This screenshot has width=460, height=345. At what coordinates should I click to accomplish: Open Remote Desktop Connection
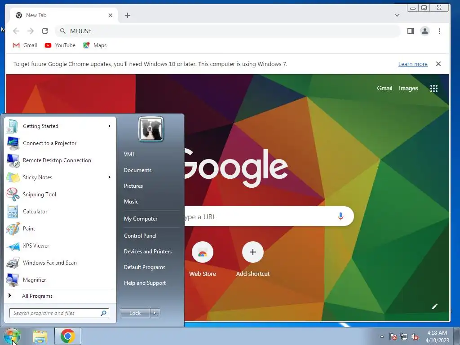click(x=60, y=160)
